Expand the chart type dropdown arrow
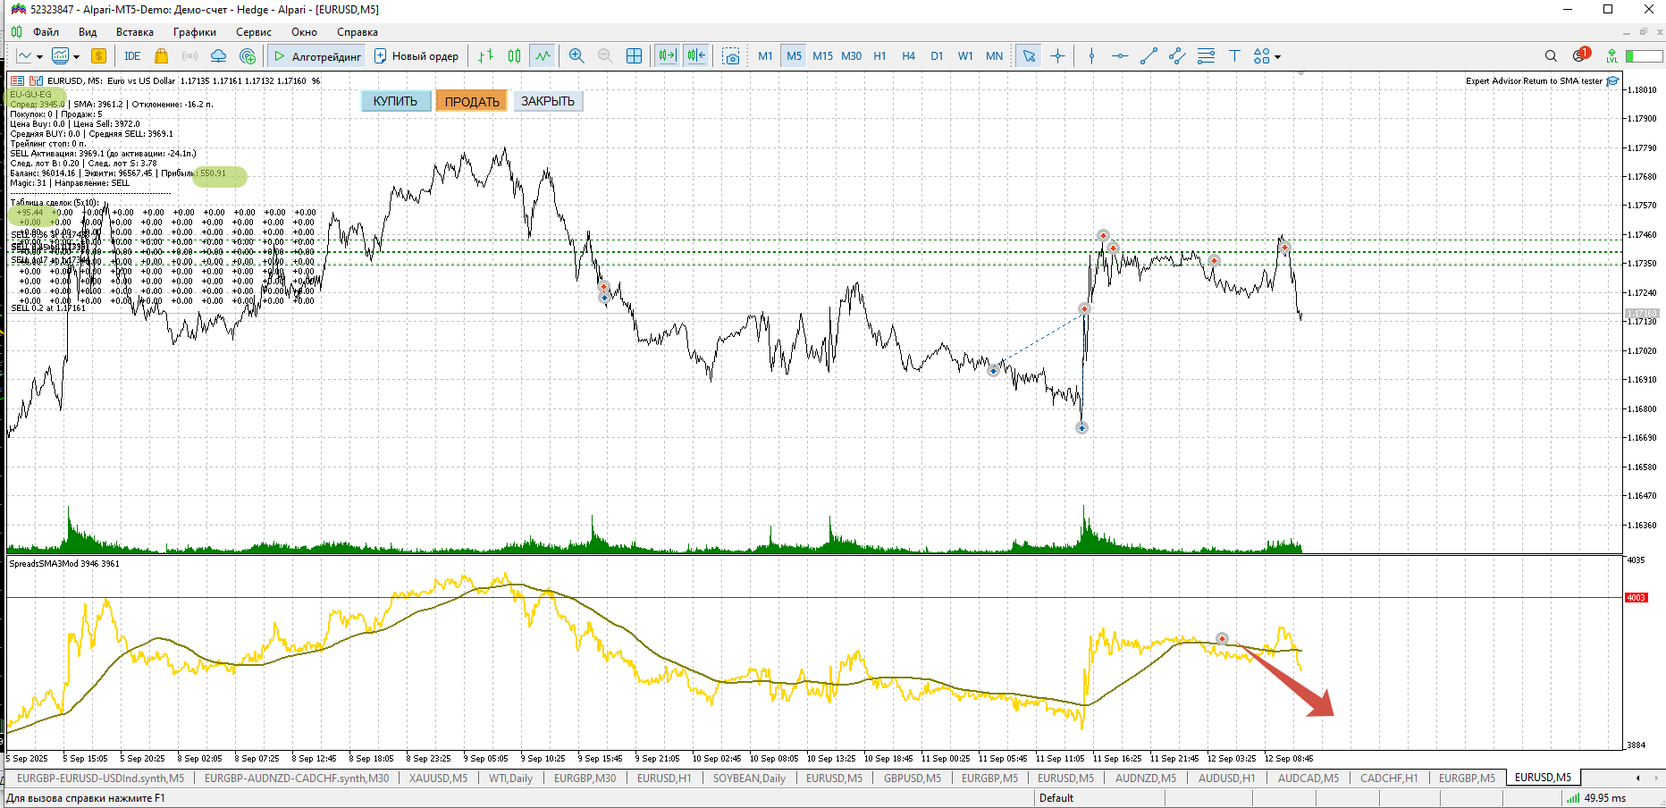Viewport: 1666px width, 808px height. click(x=39, y=57)
